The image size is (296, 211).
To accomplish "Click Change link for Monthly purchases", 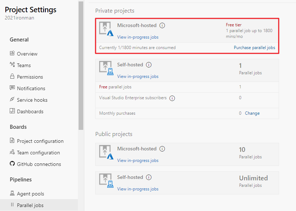I will click(x=252, y=113).
